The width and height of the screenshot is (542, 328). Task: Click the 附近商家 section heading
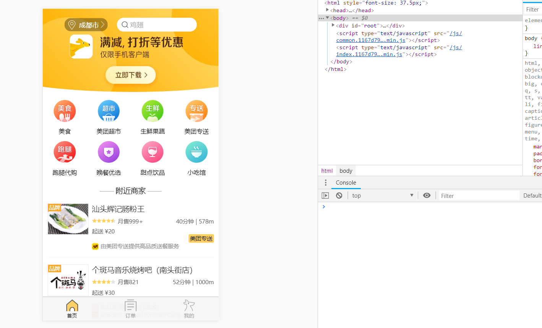point(131,191)
